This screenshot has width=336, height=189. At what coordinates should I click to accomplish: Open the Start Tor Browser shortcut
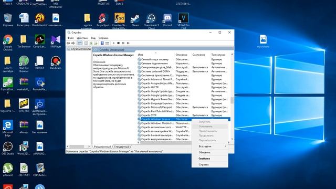pos(24,64)
